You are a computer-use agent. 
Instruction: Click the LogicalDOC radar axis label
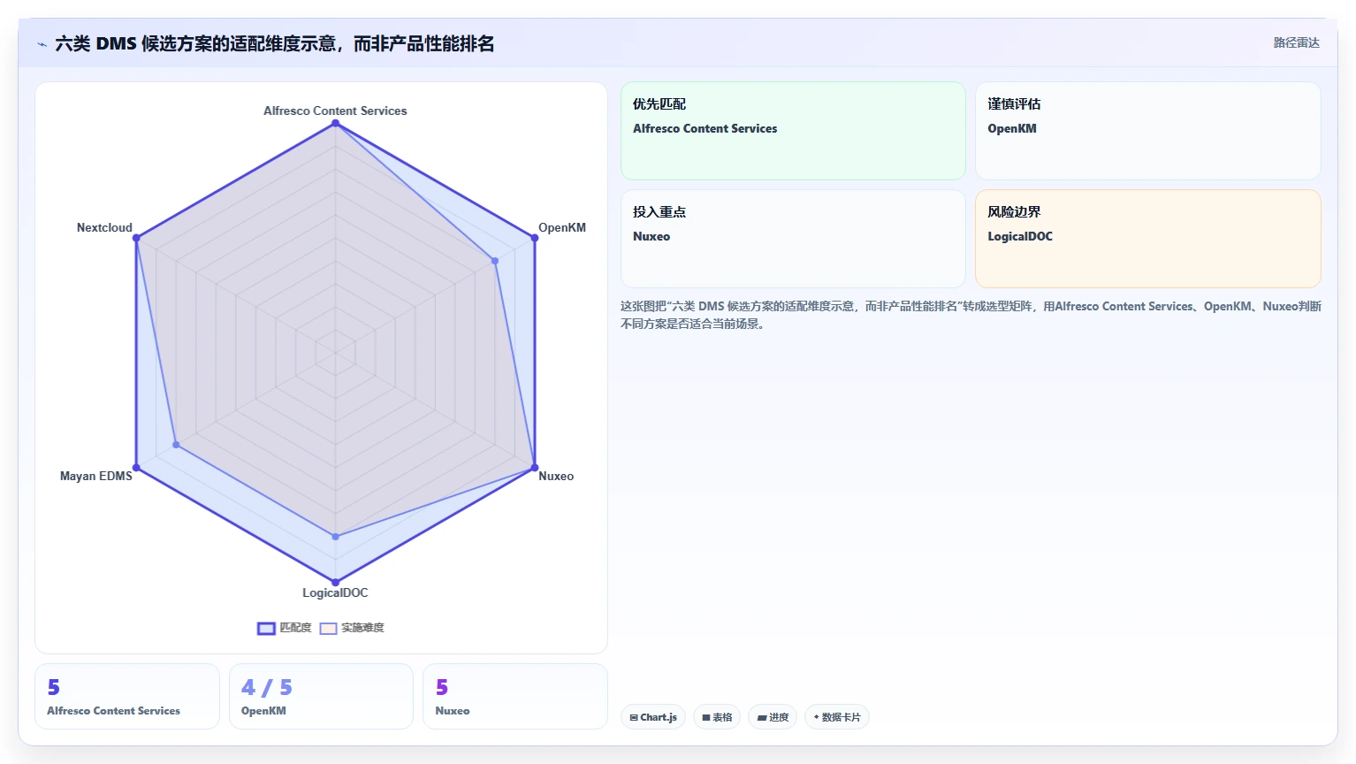point(335,592)
